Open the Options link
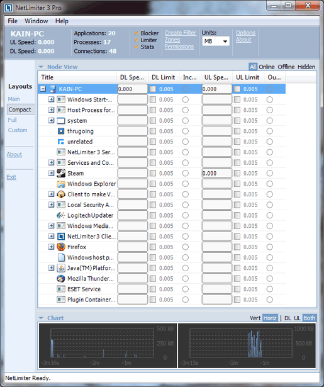This screenshot has height=387, width=324. pos(245,33)
